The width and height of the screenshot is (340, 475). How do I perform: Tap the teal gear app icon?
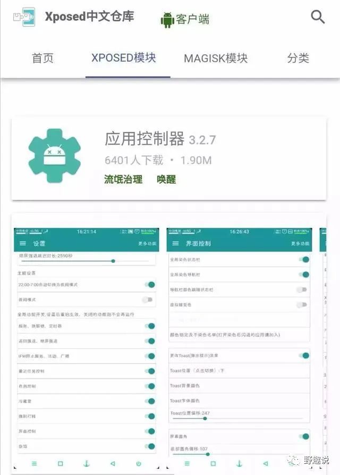(55, 156)
